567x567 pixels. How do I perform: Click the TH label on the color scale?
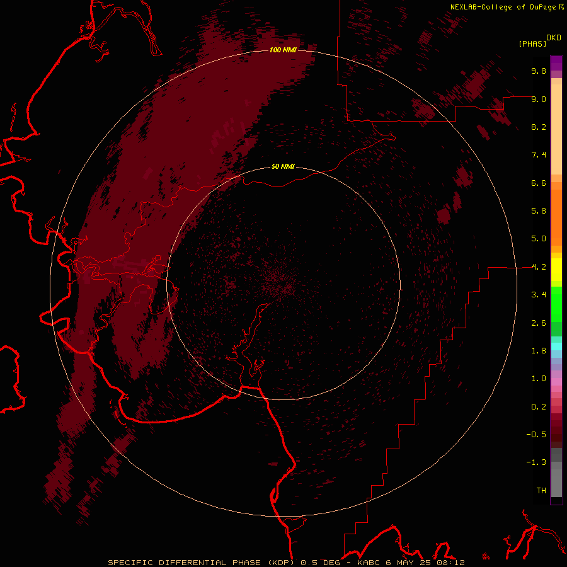[541, 491]
